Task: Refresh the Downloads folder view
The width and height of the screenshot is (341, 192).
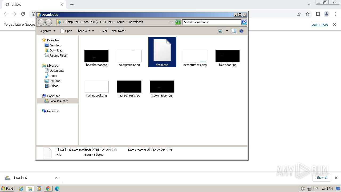Action: (x=178, y=22)
